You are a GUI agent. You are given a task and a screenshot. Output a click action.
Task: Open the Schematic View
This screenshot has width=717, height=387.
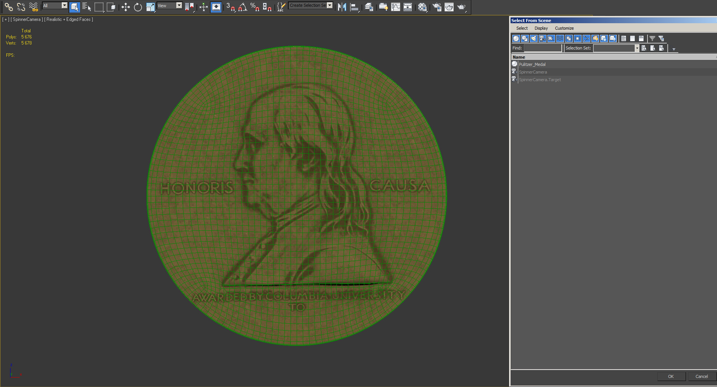point(408,7)
